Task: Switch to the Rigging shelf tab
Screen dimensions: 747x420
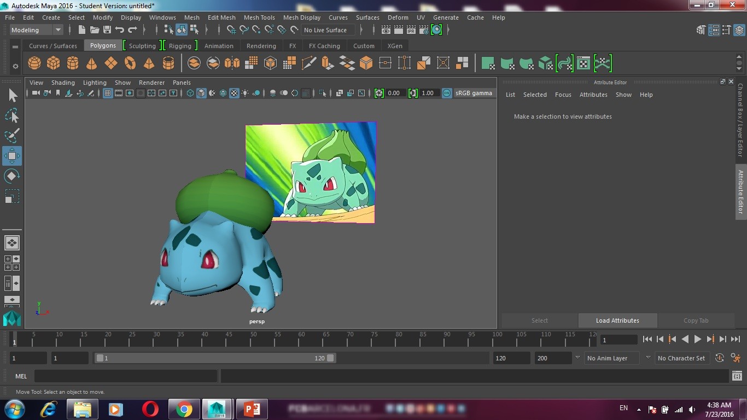Action: (x=180, y=45)
